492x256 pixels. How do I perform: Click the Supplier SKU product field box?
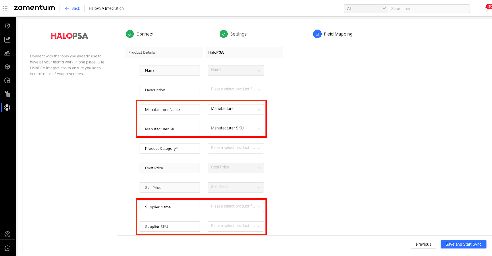(x=170, y=227)
